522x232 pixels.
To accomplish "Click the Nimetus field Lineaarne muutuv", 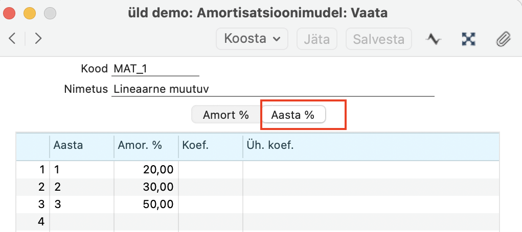I will tap(272, 89).
